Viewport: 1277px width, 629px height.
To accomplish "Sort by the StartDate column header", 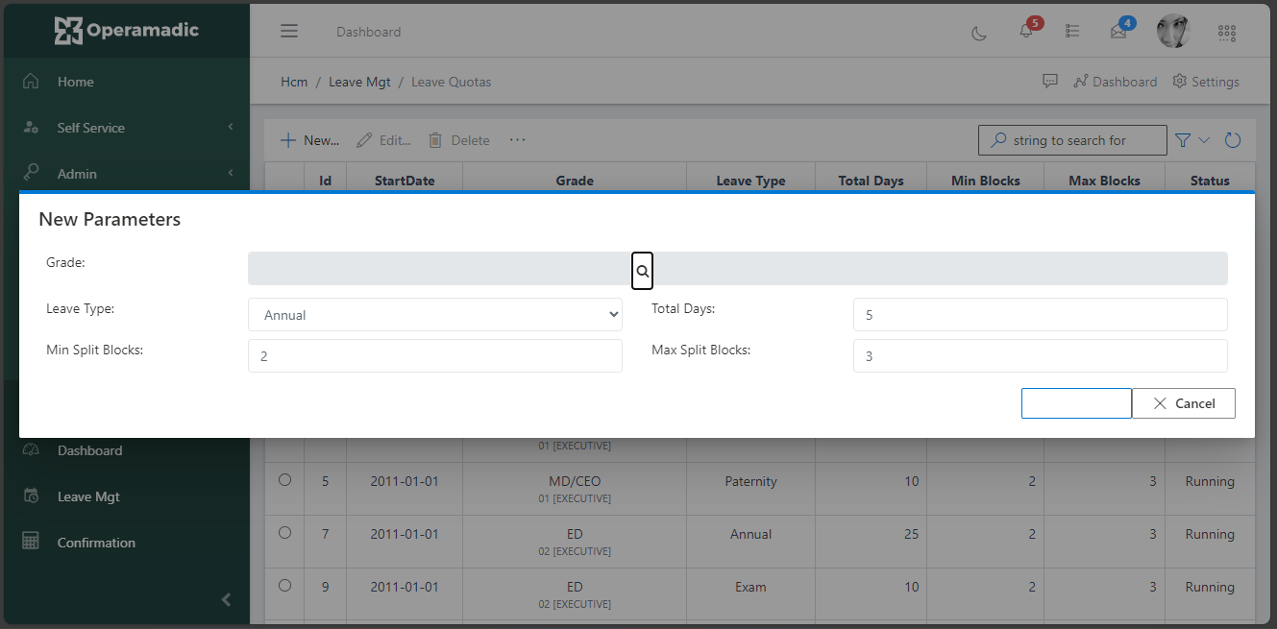I will pyautogui.click(x=405, y=181).
